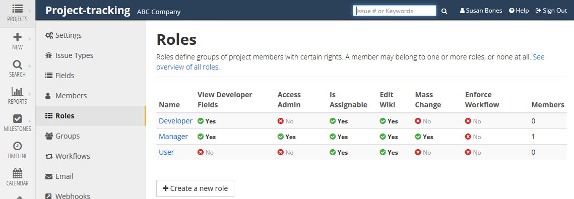Screen dimensions: 574x199
Task: Click the Sign Out icon
Action: coord(538,11)
